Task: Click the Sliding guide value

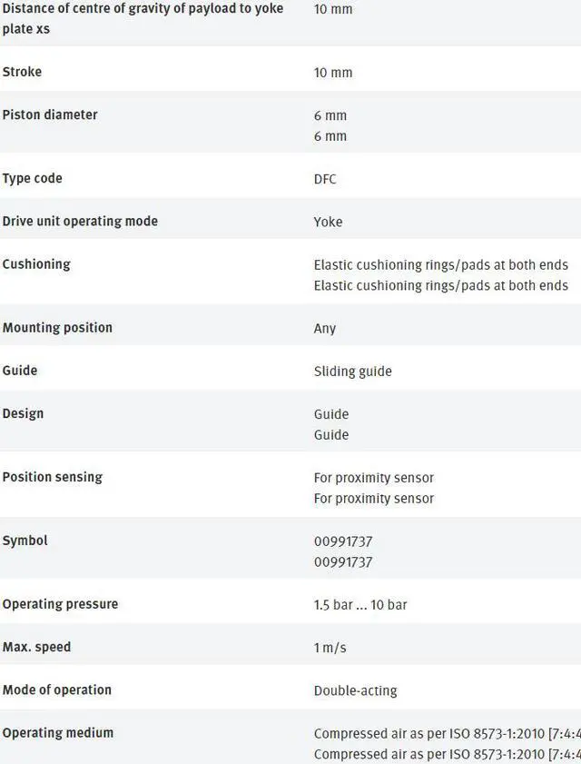Action: [x=353, y=371]
